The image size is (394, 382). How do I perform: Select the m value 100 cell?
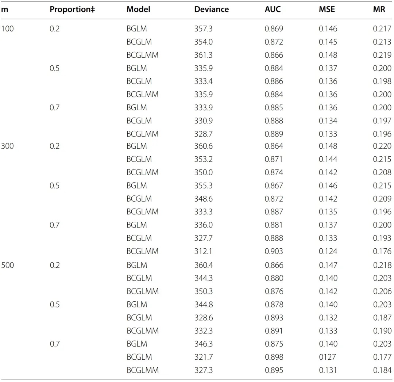(7, 29)
